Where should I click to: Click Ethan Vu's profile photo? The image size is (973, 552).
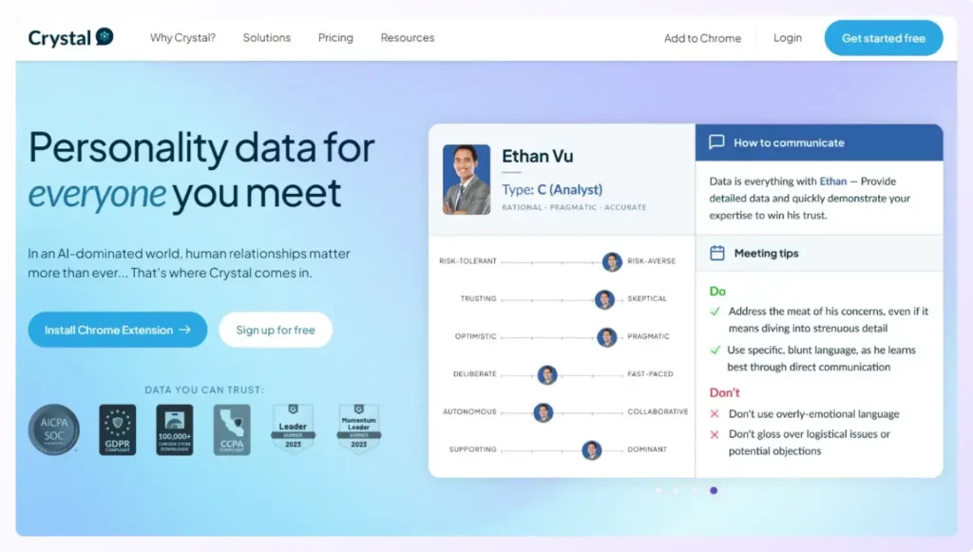click(x=467, y=180)
